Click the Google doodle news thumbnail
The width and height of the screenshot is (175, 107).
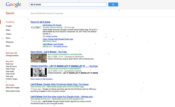point(36,27)
